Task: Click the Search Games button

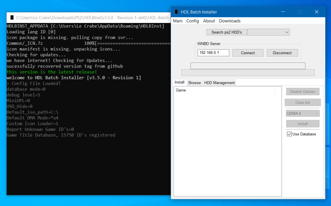Action: coord(303,92)
